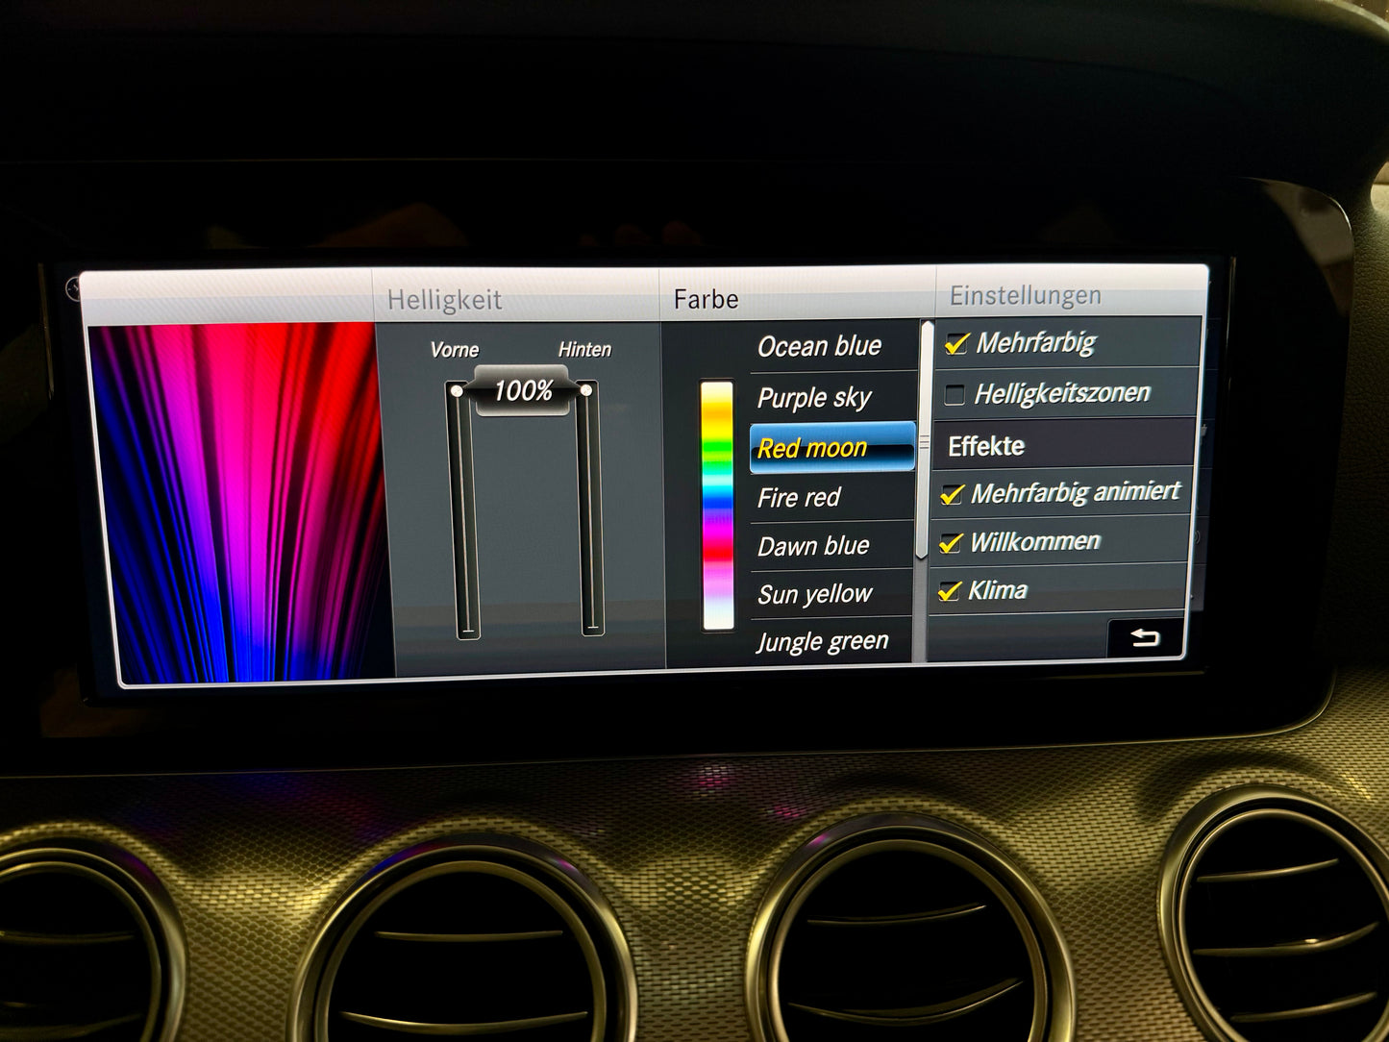The image size is (1389, 1042).
Task: Click the rainbow color spectrum bar
Action: coord(717,505)
